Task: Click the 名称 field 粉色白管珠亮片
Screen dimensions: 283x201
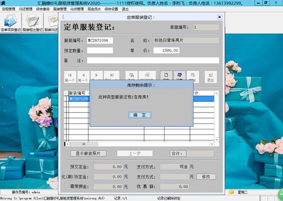Action: pyautogui.click(x=186, y=40)
